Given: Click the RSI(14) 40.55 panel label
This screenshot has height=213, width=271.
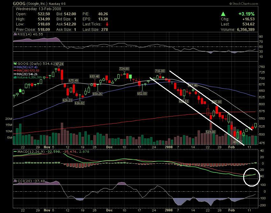Looking at the screenshot, I should 30,34.
